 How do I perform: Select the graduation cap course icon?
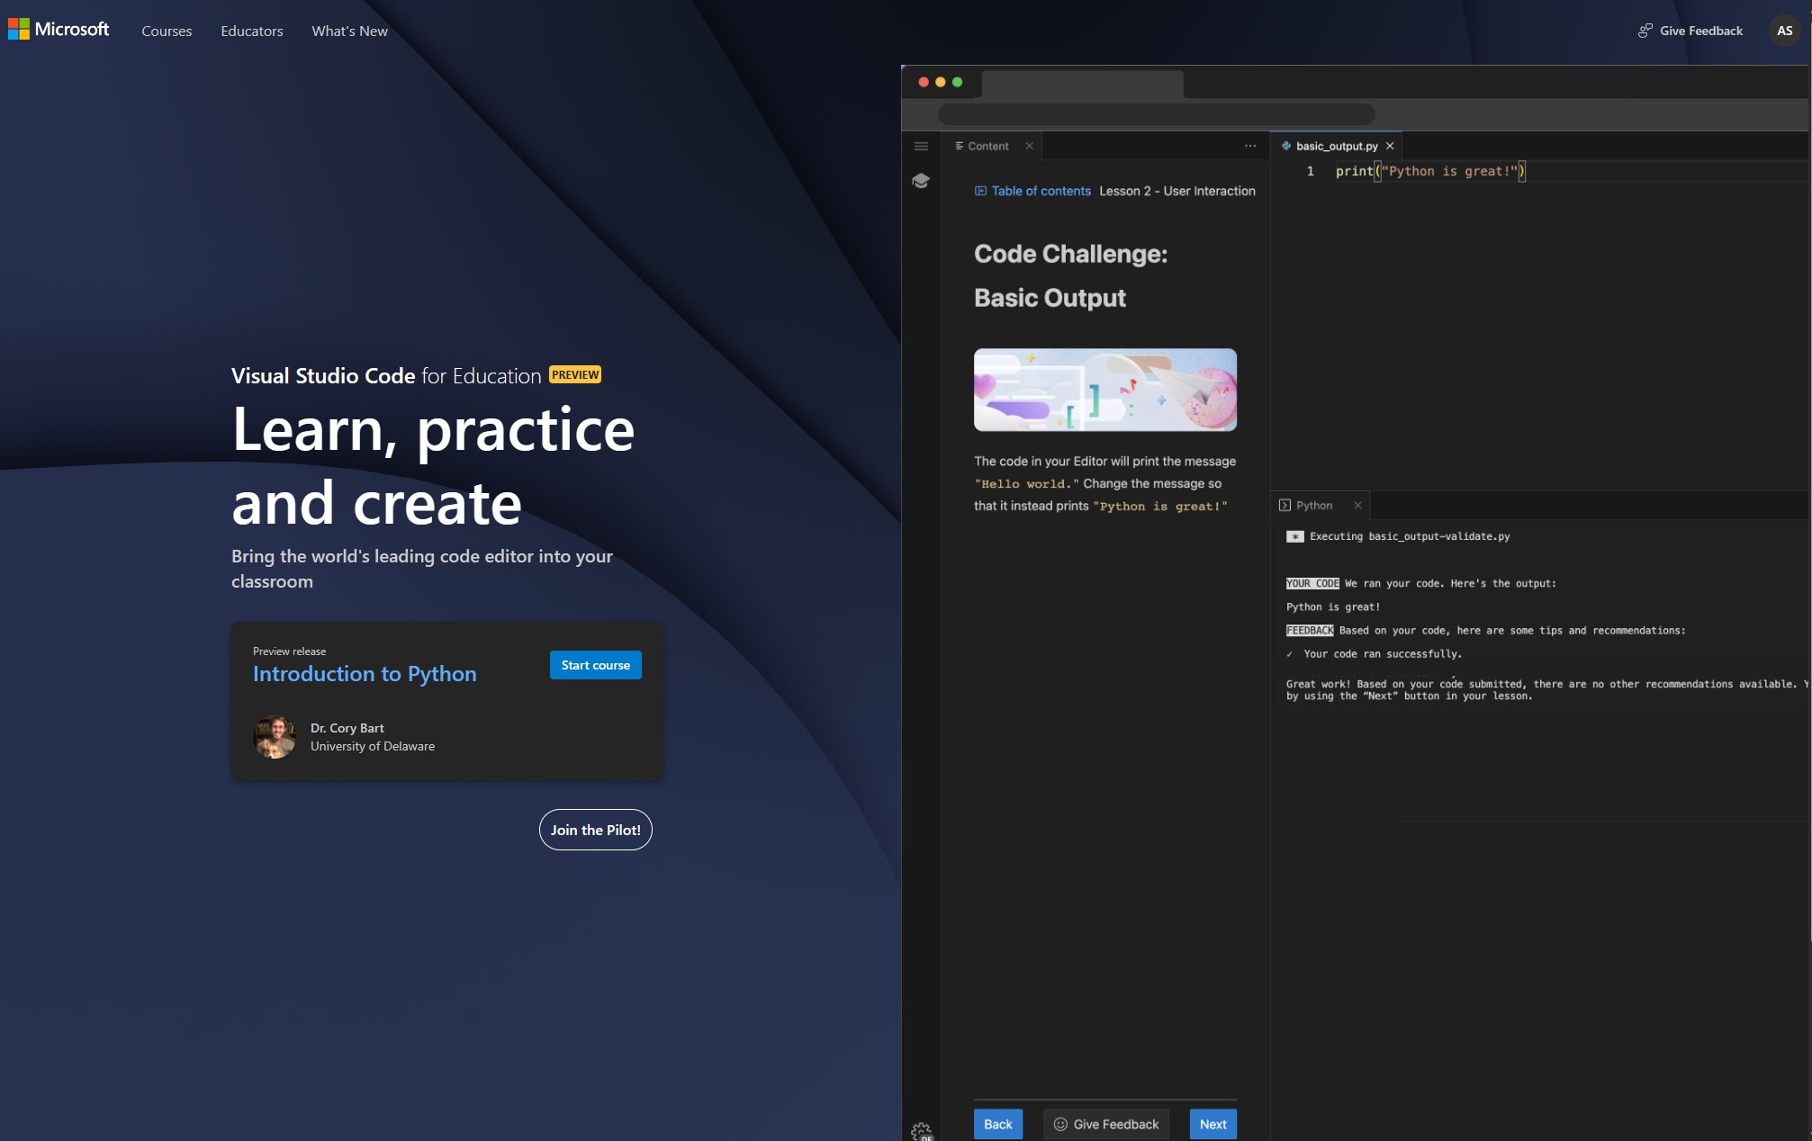point(921,180)
